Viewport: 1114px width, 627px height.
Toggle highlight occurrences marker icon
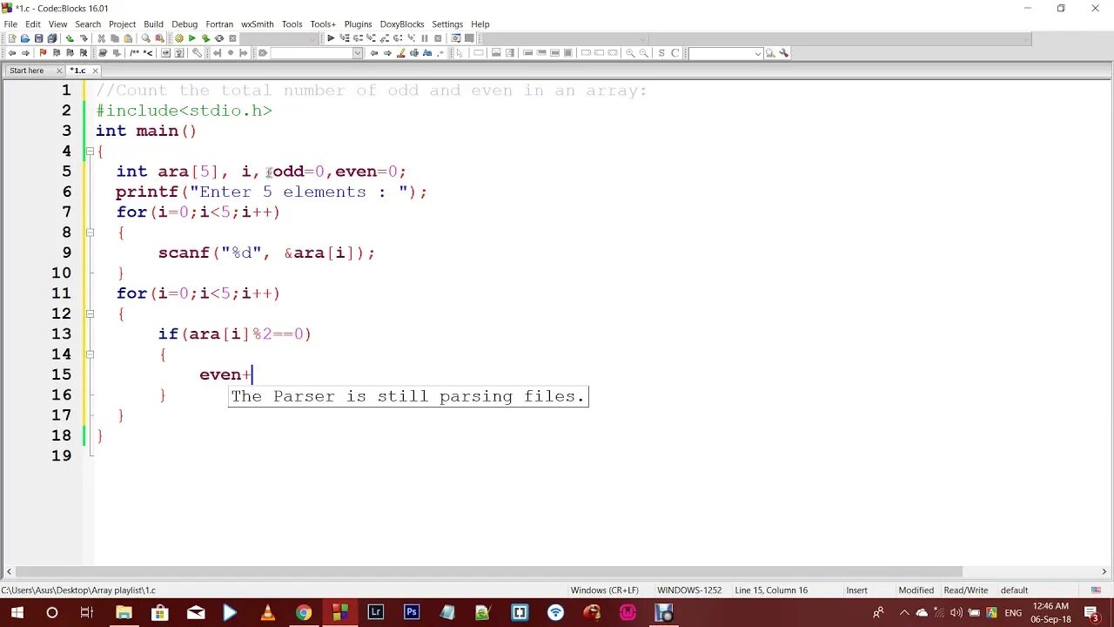click(x=401, y=53)
